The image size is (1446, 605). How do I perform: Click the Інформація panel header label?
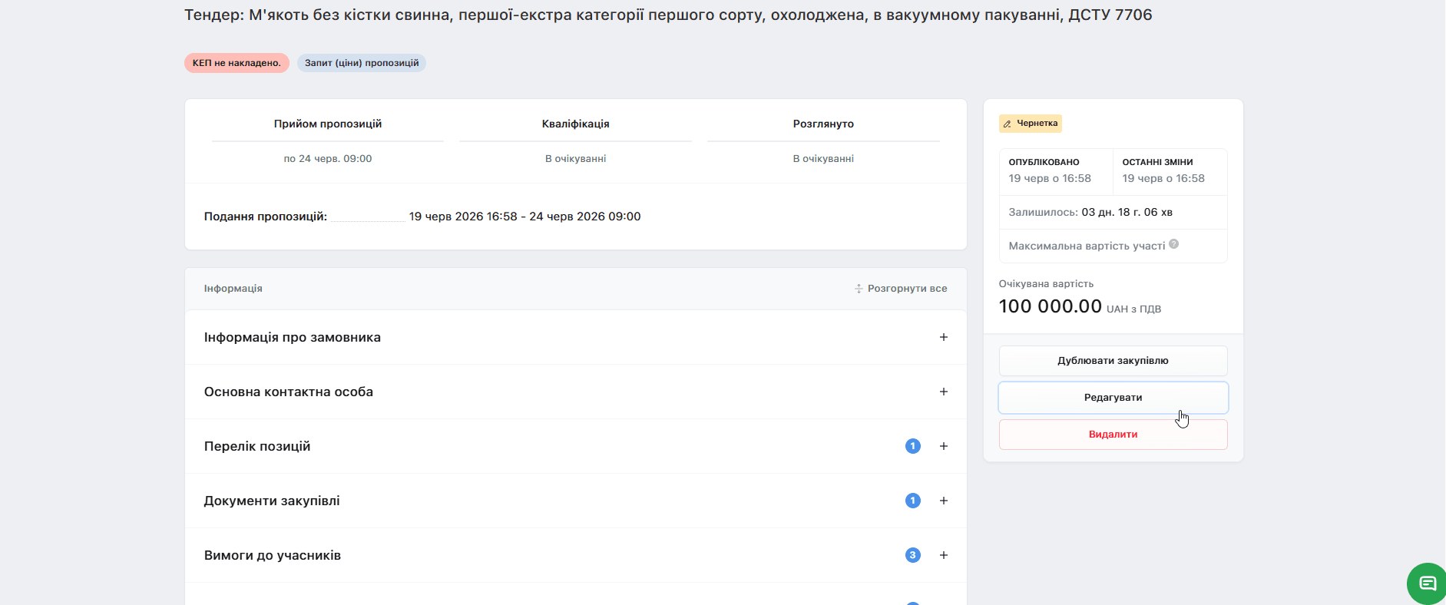click(x=233, y=289)
